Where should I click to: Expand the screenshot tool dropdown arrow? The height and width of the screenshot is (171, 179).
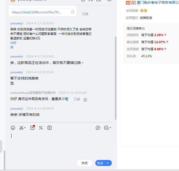click(25, 128)
